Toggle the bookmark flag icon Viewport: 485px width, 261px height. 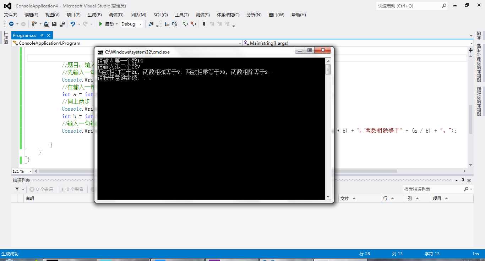point(204,24)
